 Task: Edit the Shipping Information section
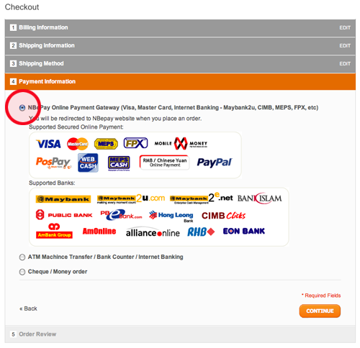345,46
